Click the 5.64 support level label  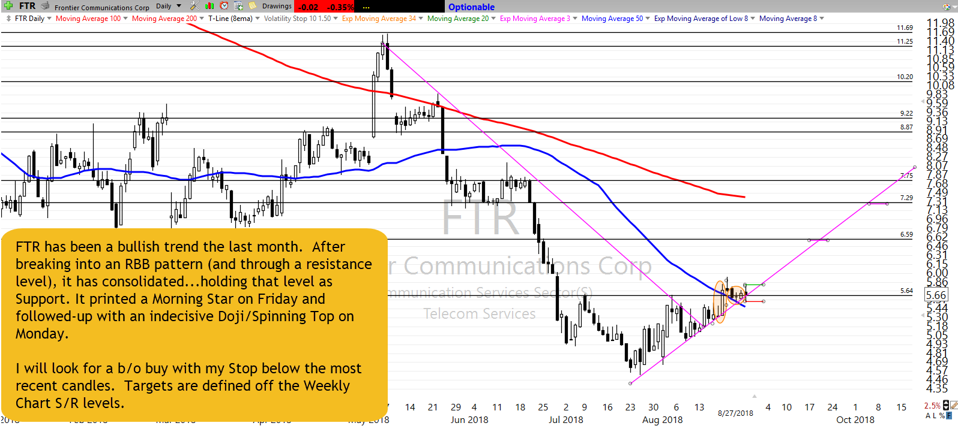906,291
